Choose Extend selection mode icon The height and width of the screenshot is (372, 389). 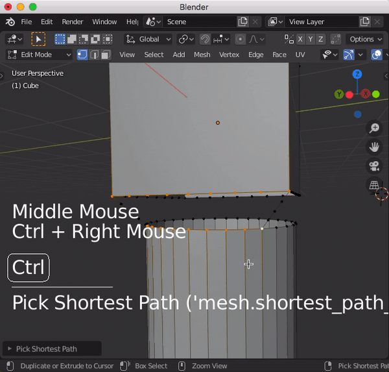click(x=72, y=39)
